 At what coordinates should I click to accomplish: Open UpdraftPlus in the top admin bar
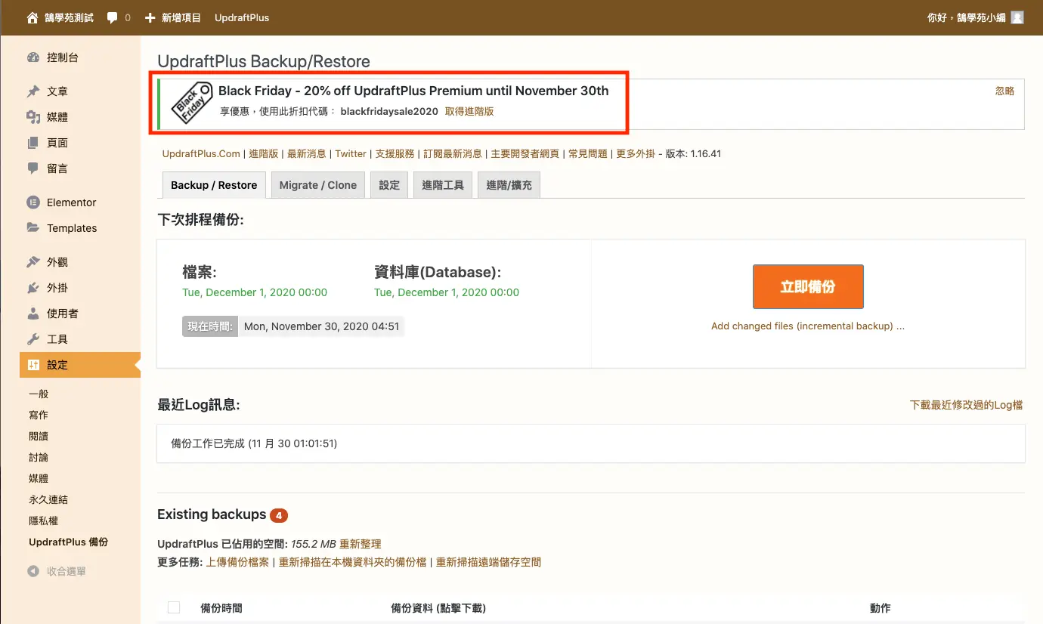pos(242,17)
